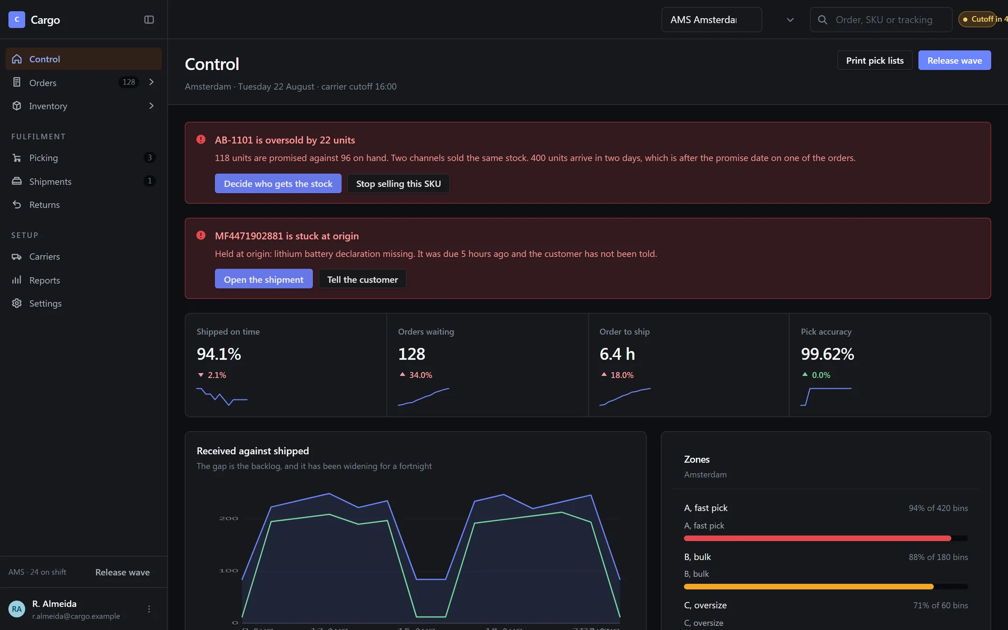The width and height of the screenshot is (1008, 630).
Task: Click Decide who gets the stock
Action: 278,183
